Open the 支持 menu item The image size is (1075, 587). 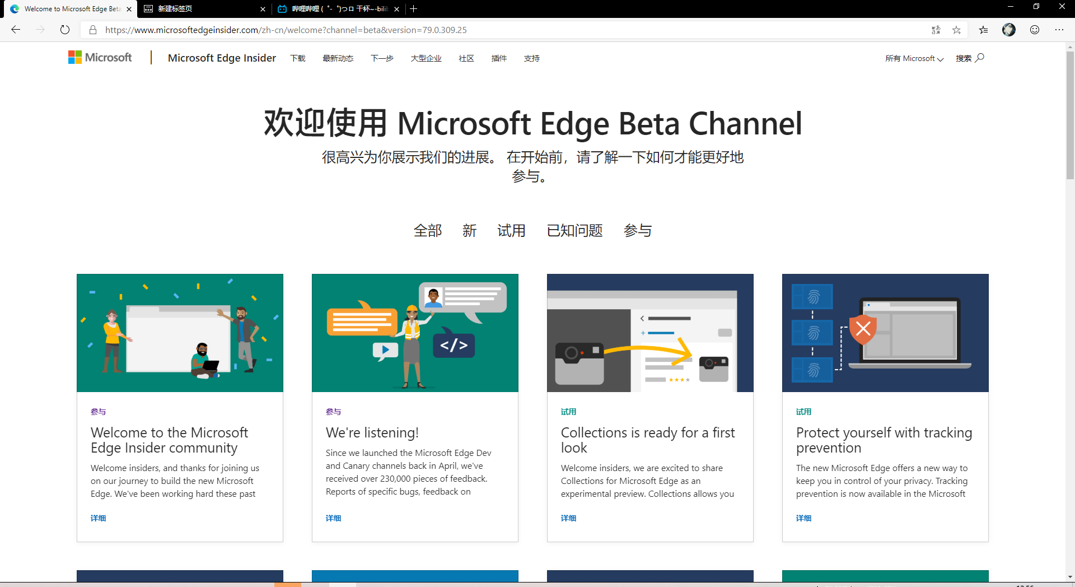pyautogui.click(x=532, y=58)
